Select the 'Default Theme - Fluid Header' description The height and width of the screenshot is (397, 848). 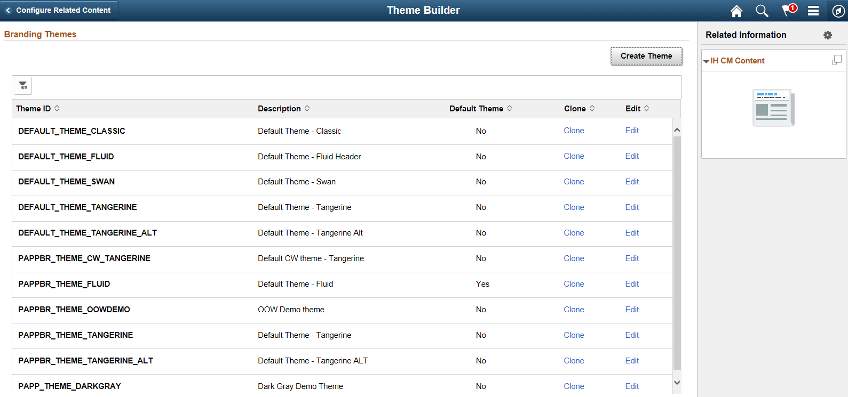click(309, 156)
